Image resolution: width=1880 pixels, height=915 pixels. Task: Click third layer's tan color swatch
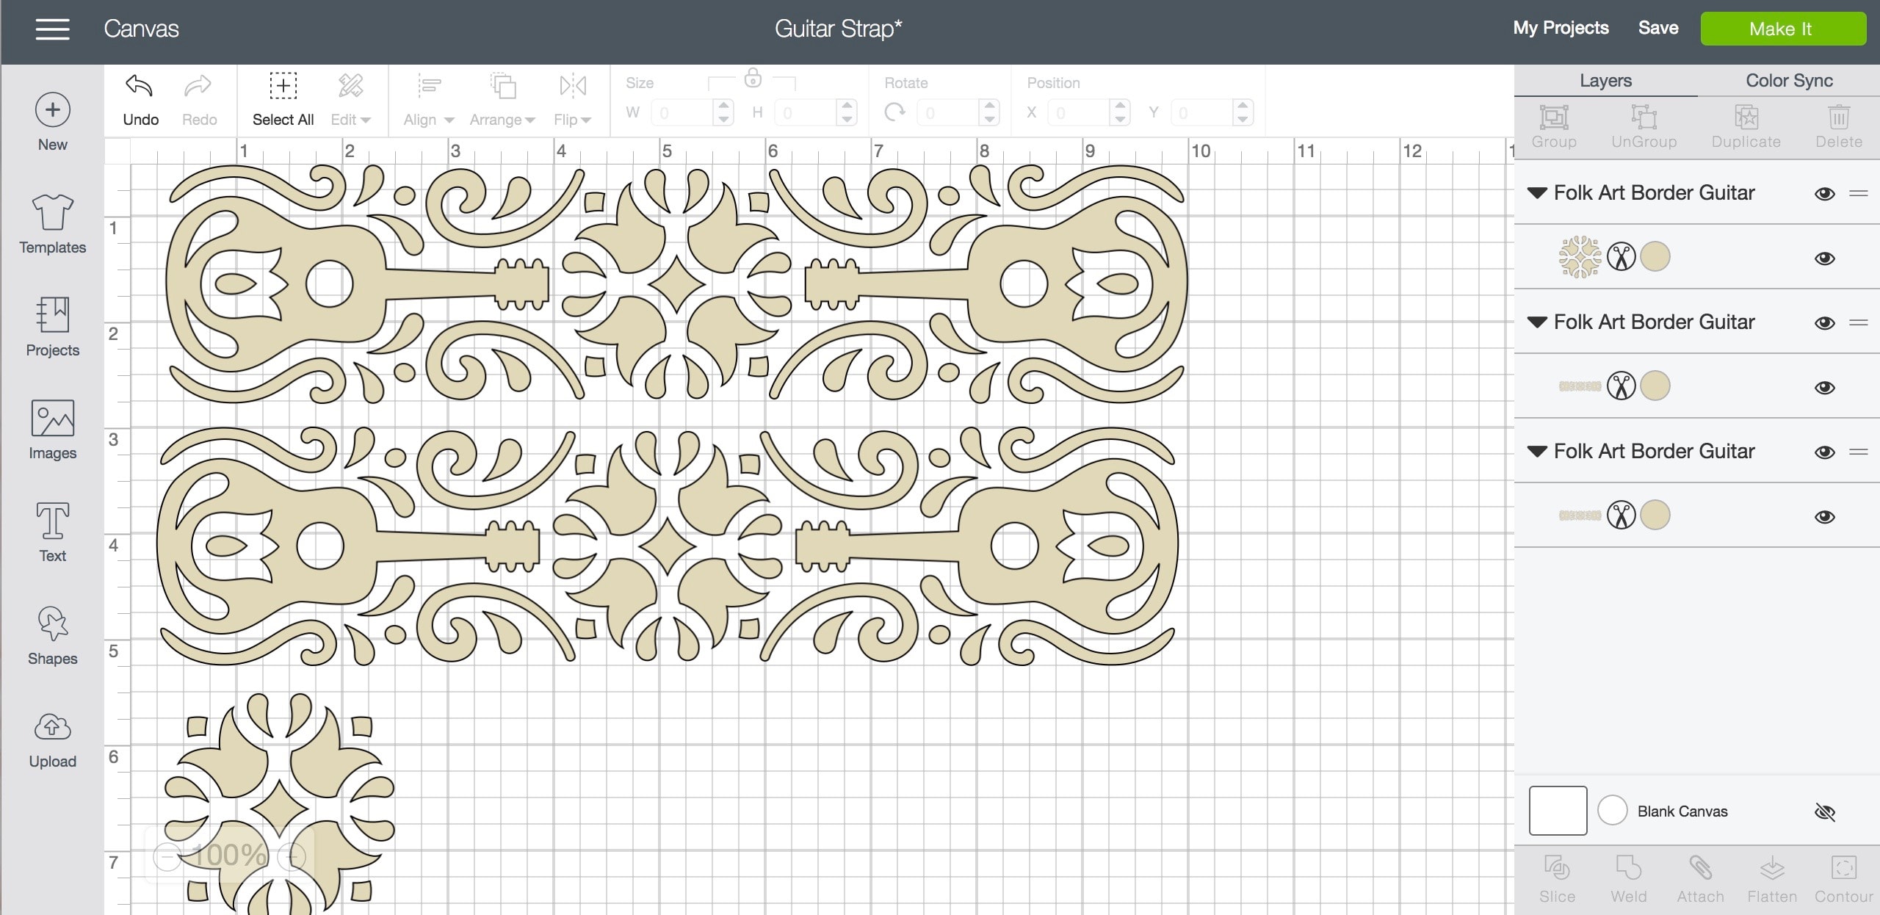tap(1655, 516)
